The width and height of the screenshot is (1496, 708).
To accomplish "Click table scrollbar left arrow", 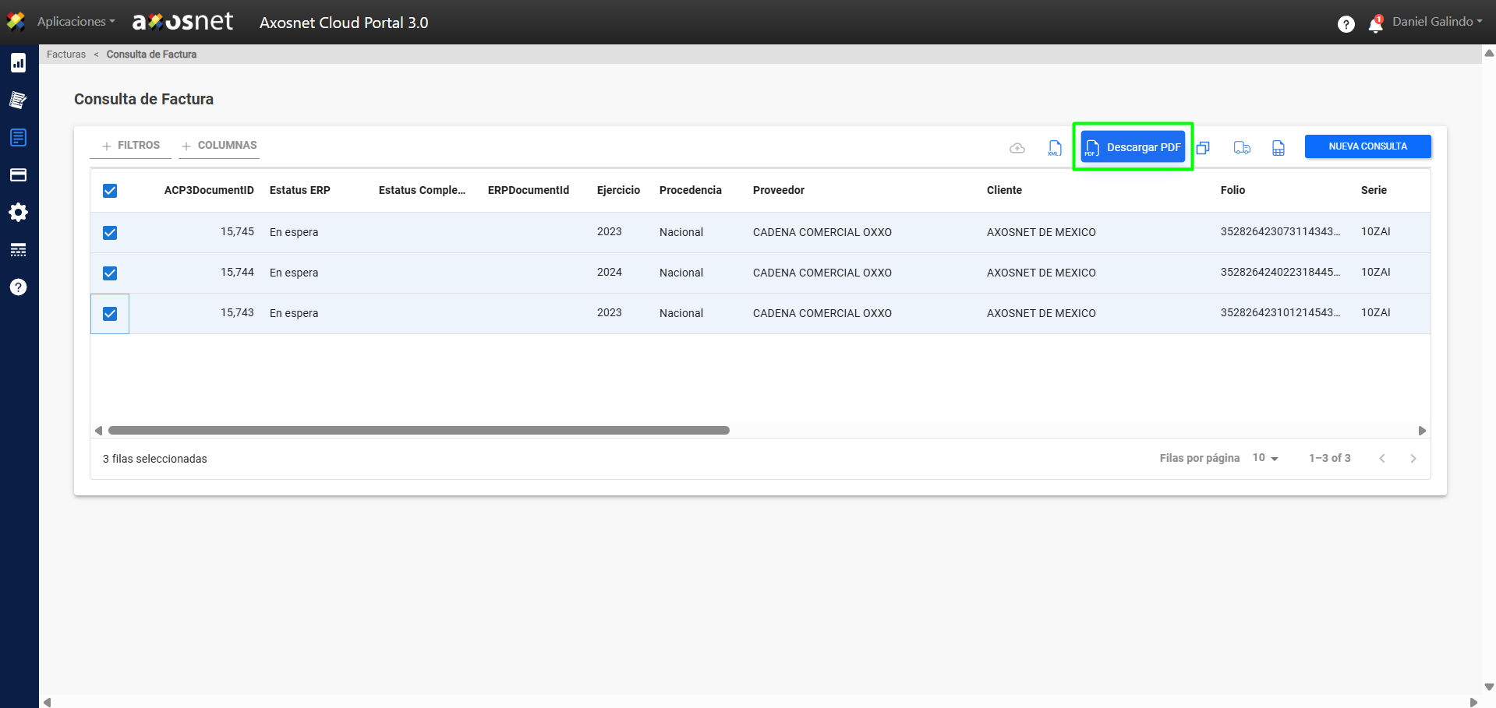I will (98, 431).
